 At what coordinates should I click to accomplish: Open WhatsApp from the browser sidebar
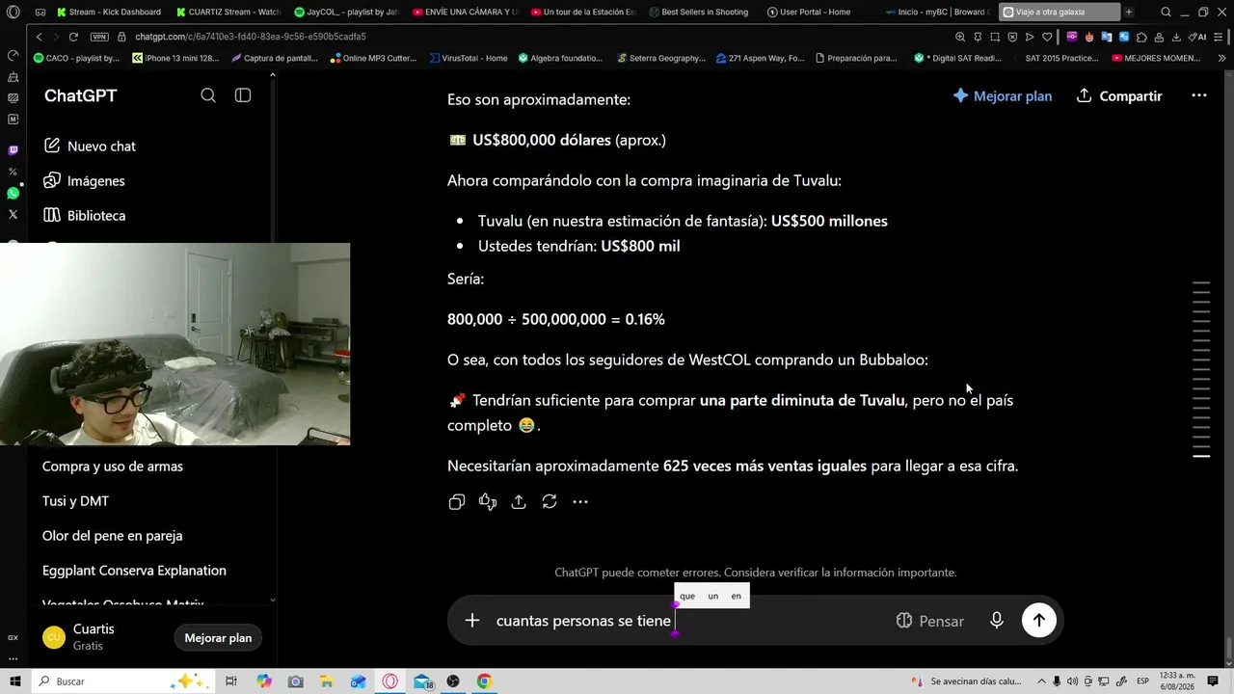coord(13,193)
